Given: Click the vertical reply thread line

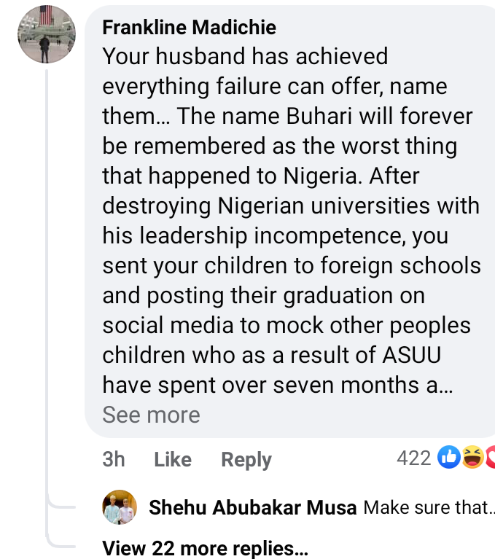Looking at the screenshot, I should [x=47, y=292].
